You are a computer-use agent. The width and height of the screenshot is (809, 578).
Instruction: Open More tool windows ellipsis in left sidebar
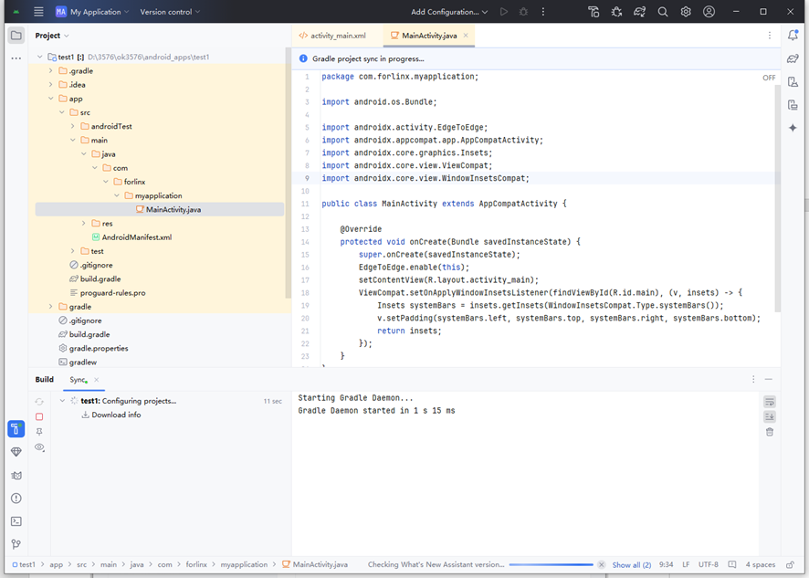[16, 58]
